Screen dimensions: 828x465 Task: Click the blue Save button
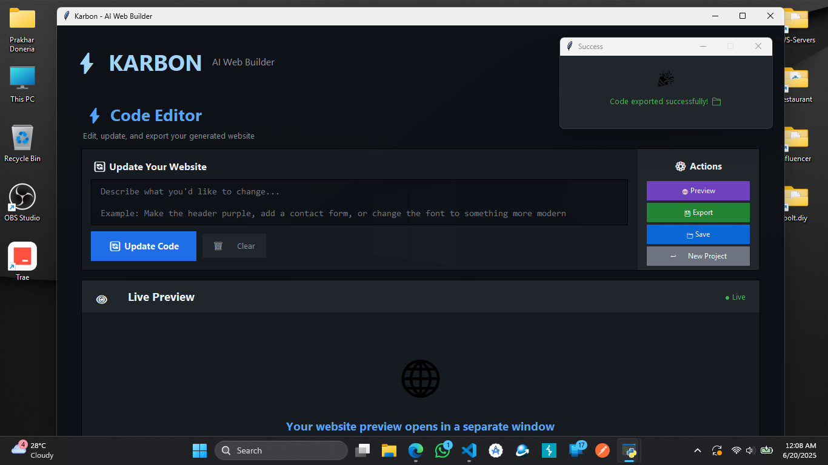pos(698,234)
